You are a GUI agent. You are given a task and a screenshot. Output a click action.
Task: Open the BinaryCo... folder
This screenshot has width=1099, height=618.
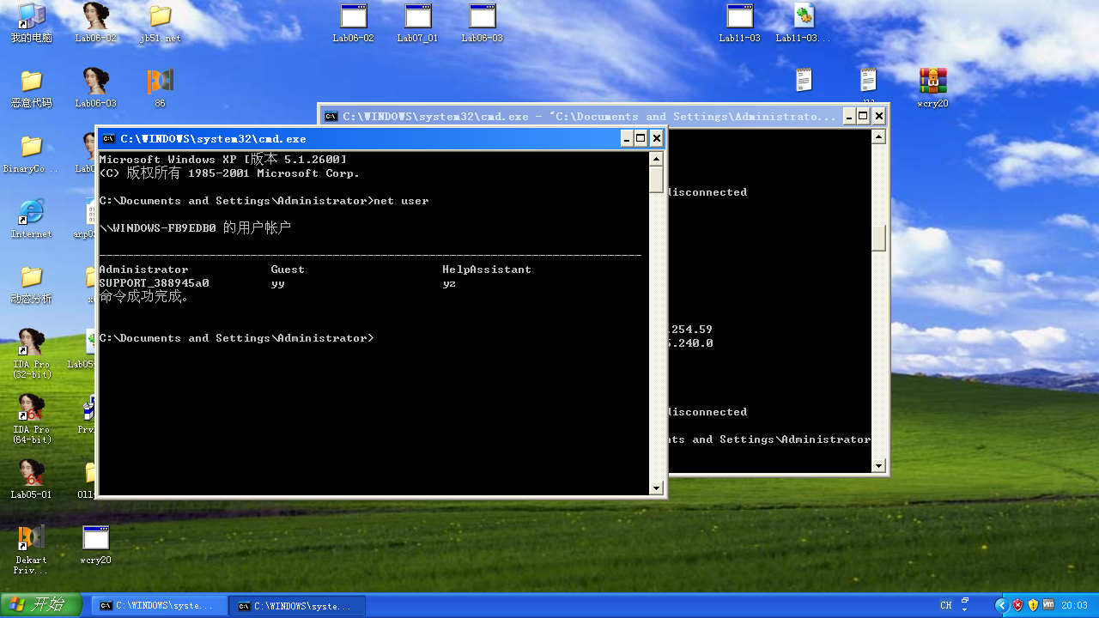[32, 153]
